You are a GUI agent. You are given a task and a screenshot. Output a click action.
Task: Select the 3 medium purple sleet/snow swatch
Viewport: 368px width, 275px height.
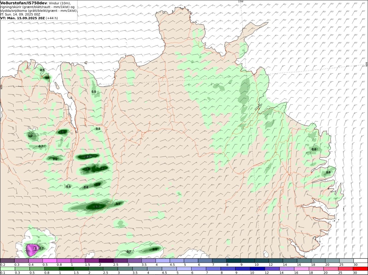(x=135, y=260)
